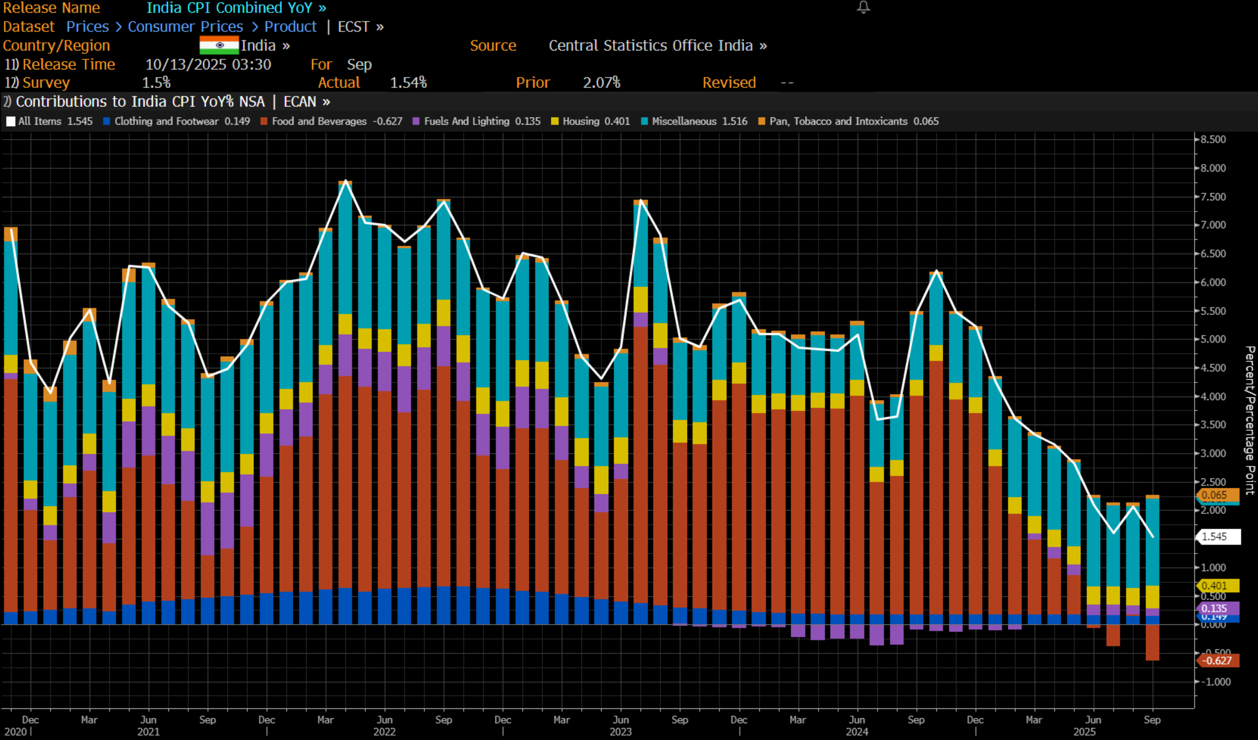Toggle the Food and Beverages legend series
1258x740 pixels.
[x=319, y=122]
